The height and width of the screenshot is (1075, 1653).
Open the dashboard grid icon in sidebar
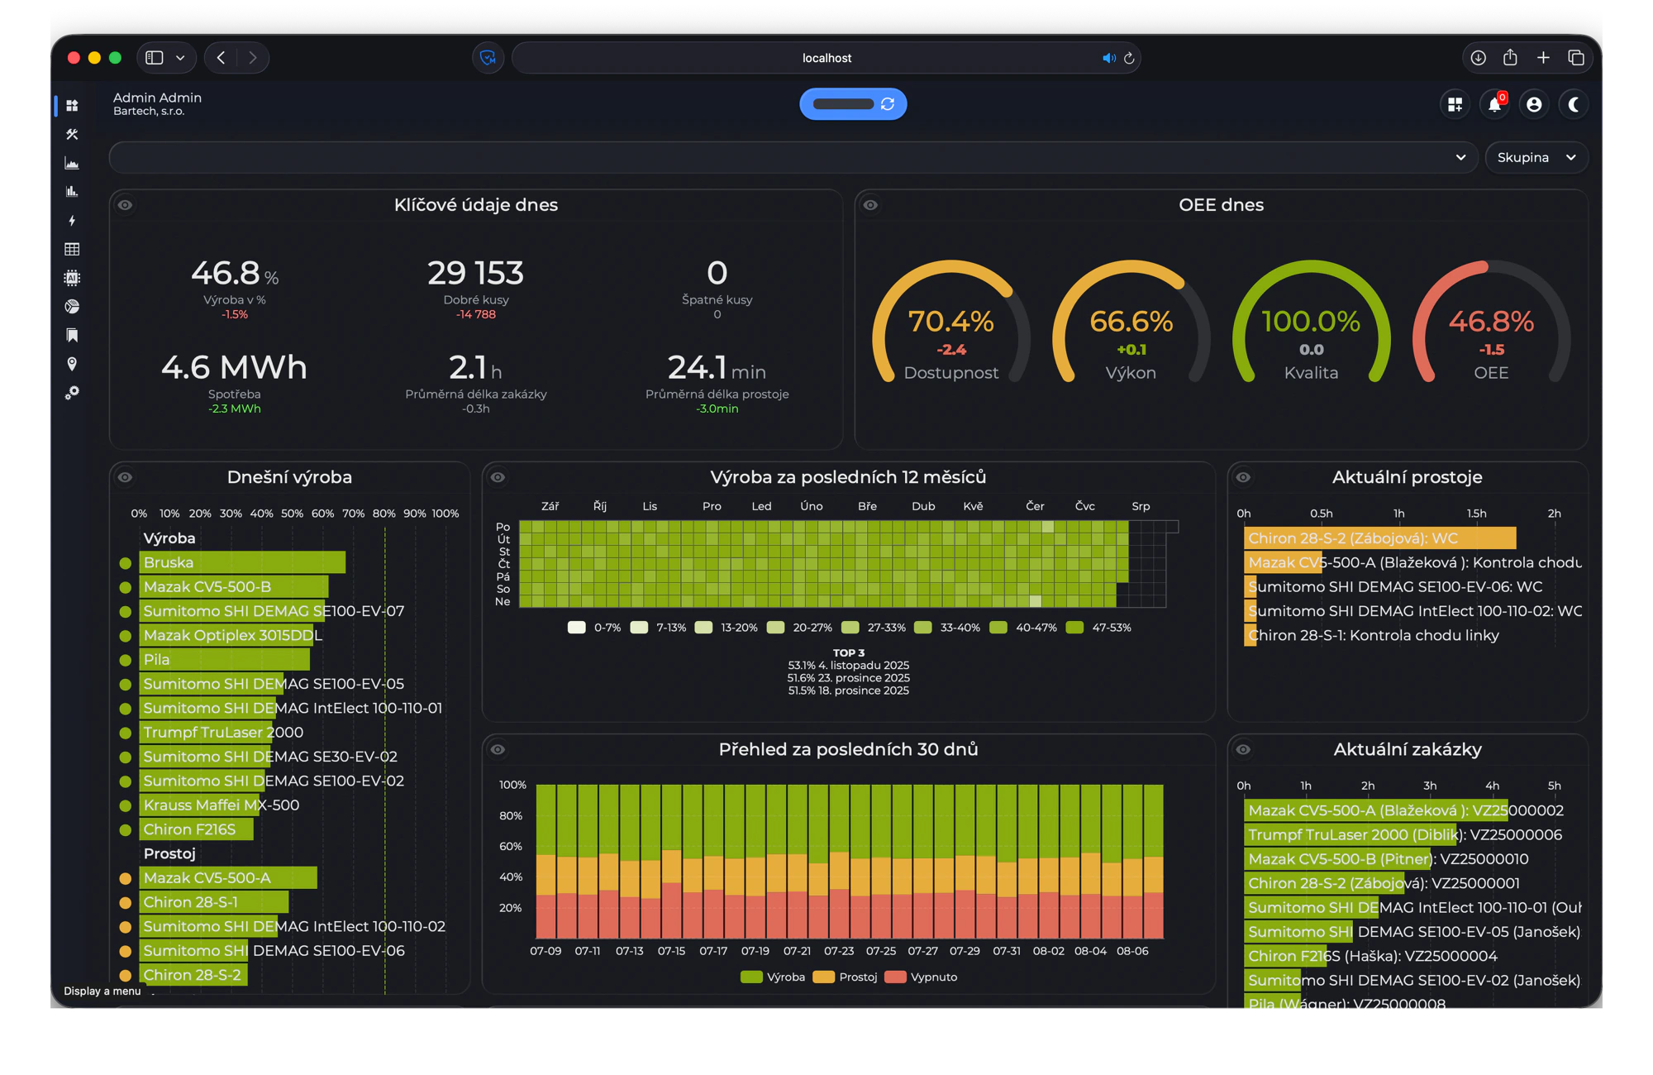pos(72,105)
